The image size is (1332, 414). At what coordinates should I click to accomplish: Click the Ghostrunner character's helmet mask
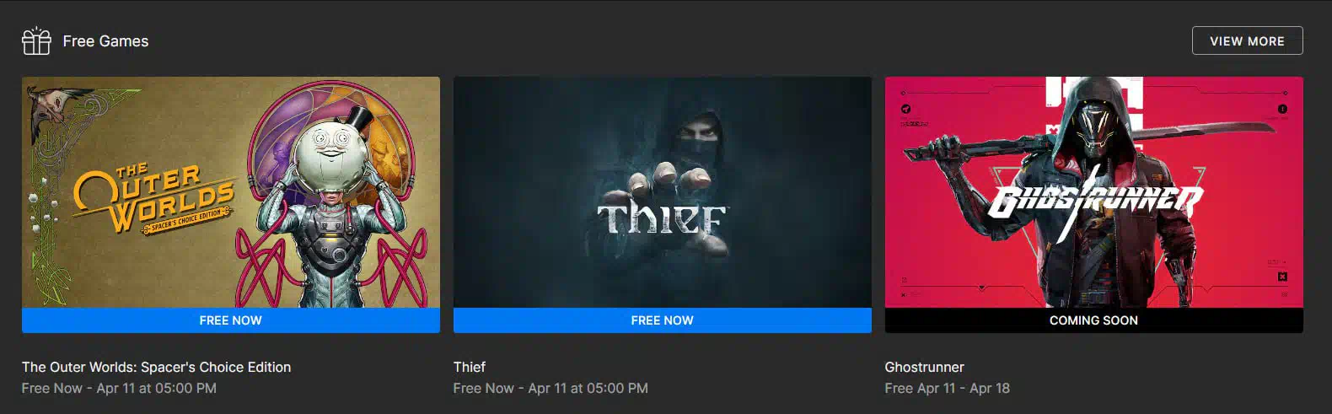coord(1095,126)
